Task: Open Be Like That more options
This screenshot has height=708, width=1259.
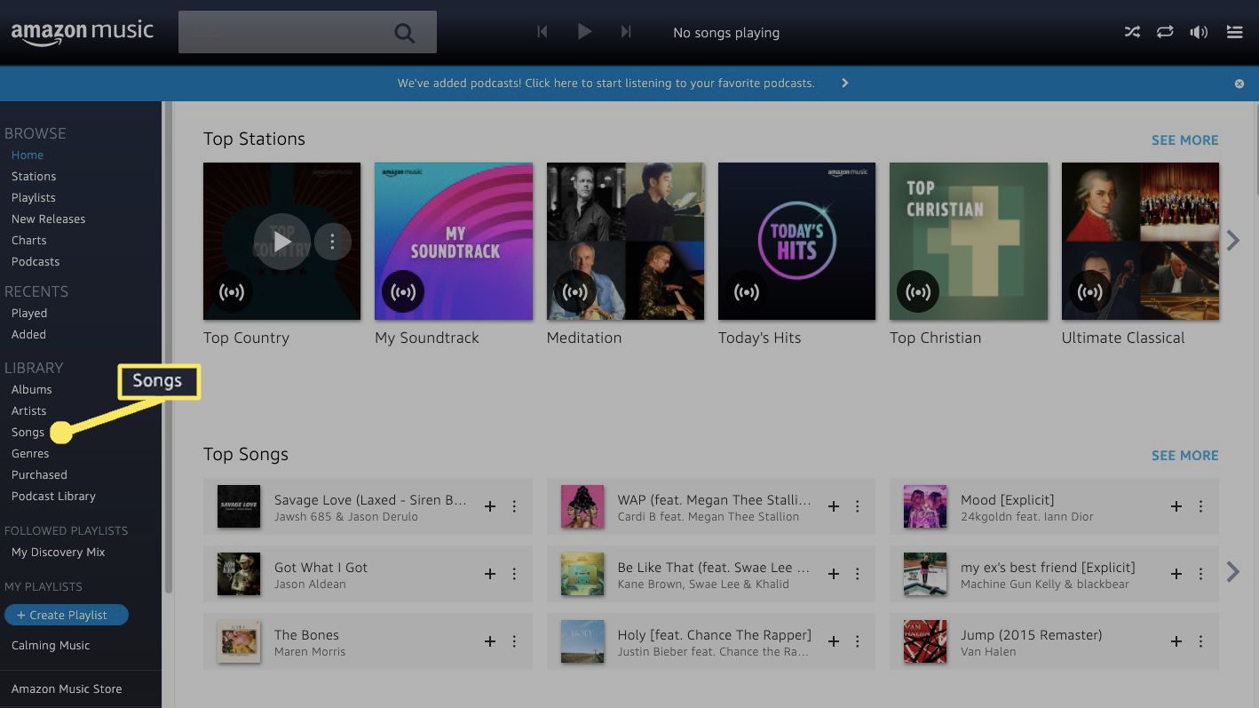Action: [x=858, y=574]
